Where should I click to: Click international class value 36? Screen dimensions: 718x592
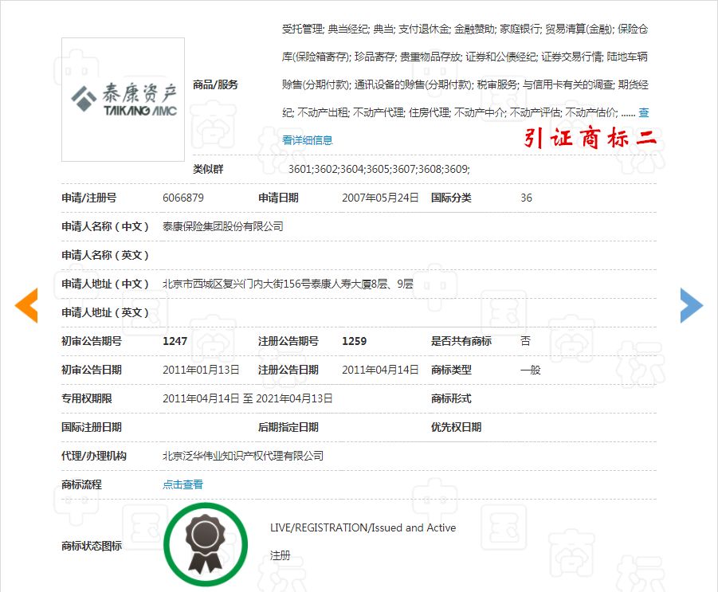click(526, 198)
